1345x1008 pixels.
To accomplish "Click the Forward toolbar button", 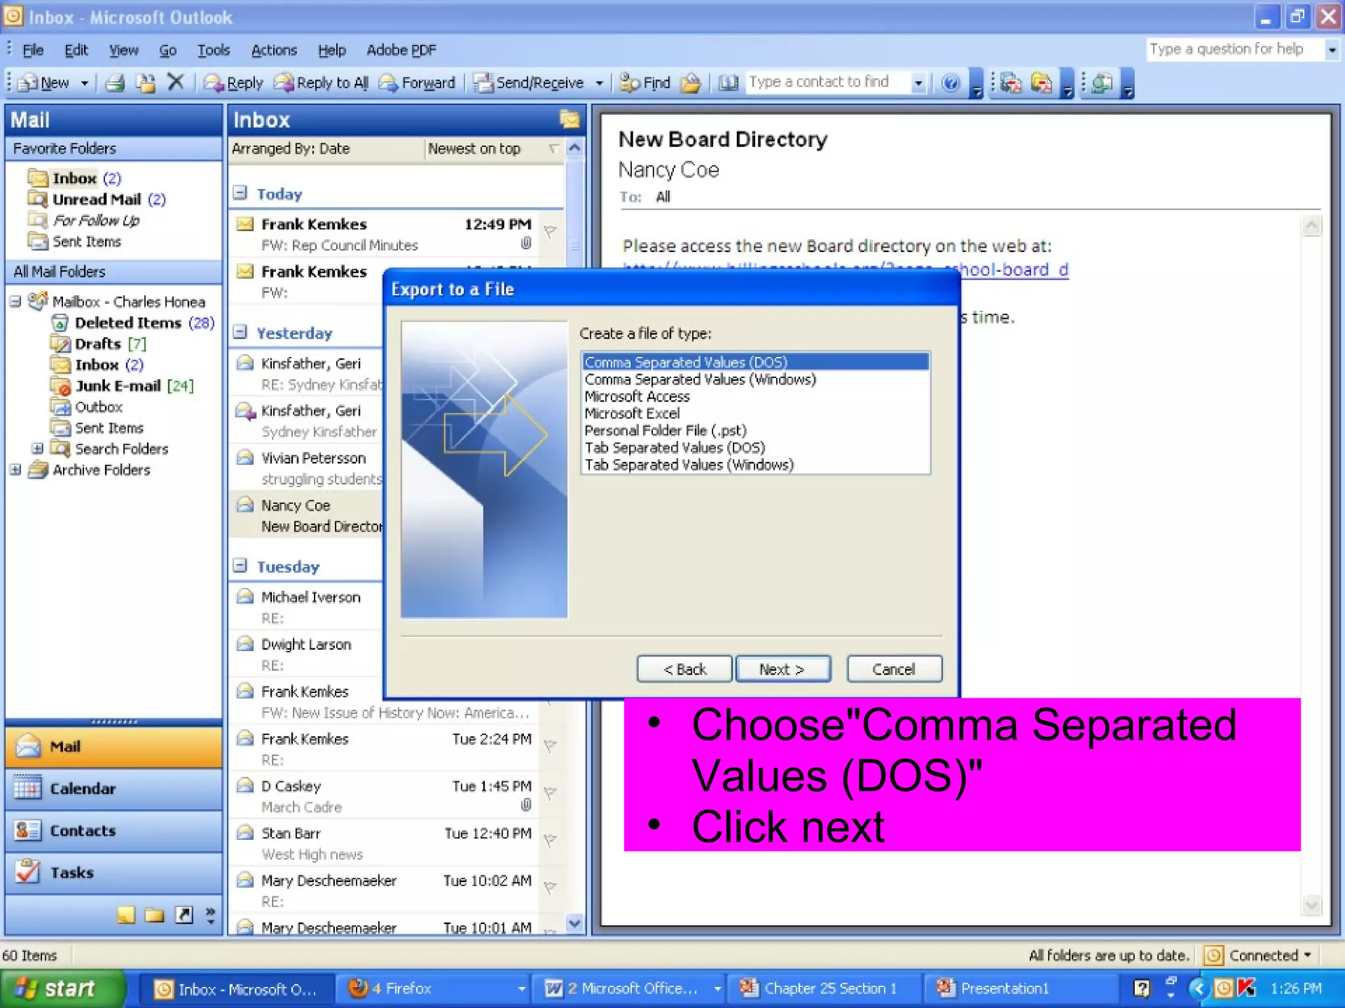I will pyautogui.click(x=418, y=83).
